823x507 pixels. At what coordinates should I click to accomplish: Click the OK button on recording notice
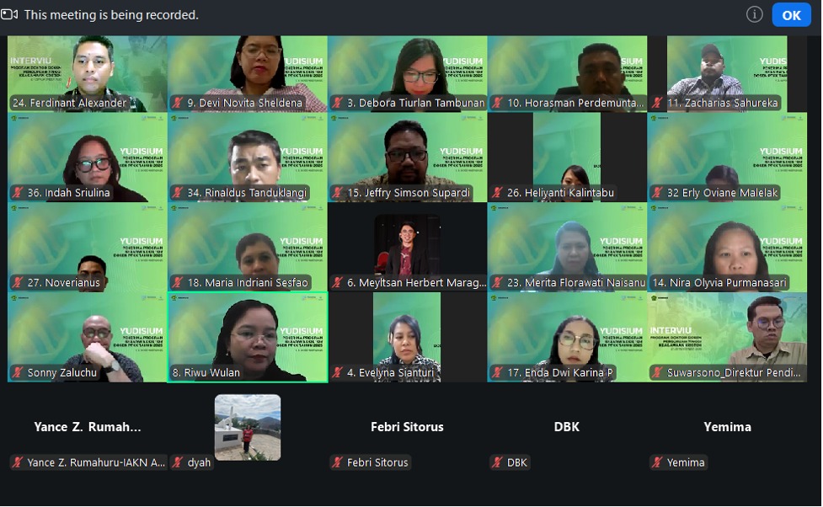point(791,14)
